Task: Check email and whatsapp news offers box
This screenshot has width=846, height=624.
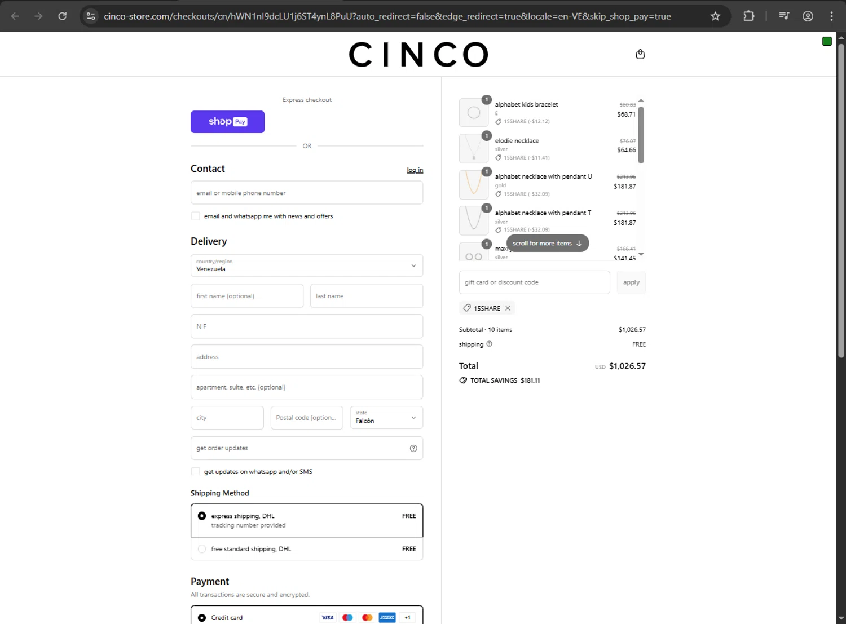Action: 196,216
